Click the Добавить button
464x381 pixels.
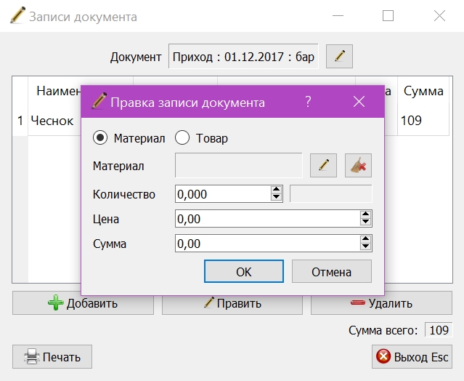point(84,303)
